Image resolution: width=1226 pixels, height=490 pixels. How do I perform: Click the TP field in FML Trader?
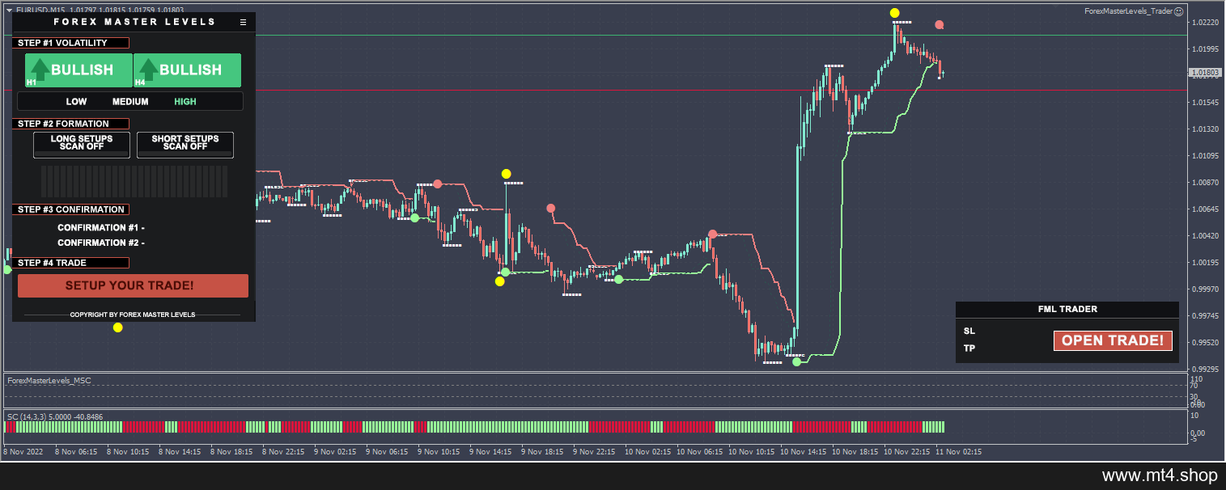(x=969, y=348)
